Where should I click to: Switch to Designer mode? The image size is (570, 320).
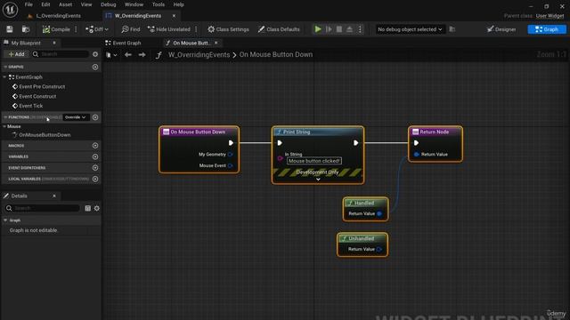tap(501, 29)
